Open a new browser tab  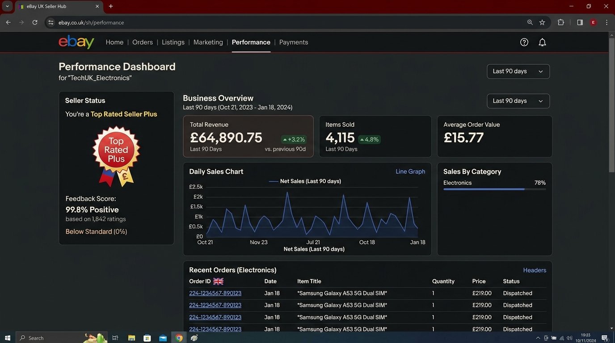pyautogui.click(x=111, y=6)
